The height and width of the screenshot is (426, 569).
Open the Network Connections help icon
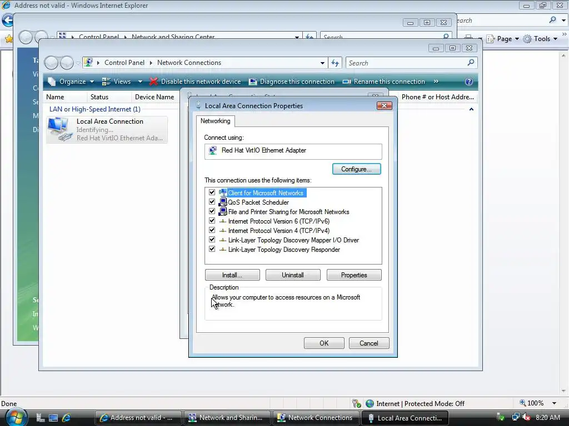tap(469, 82)
